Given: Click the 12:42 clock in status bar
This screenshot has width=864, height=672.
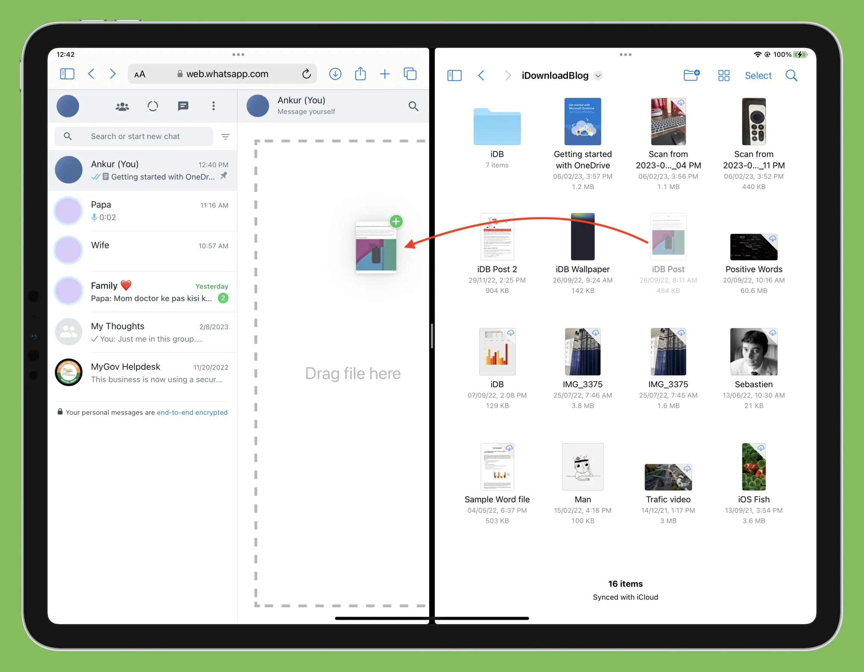Looking at the screenshot, I should (x=65, y=55).
